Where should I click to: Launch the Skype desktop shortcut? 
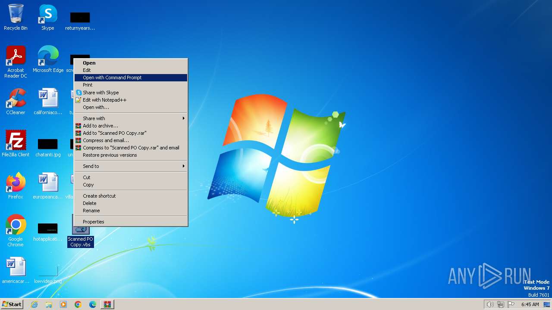point(48,17)
